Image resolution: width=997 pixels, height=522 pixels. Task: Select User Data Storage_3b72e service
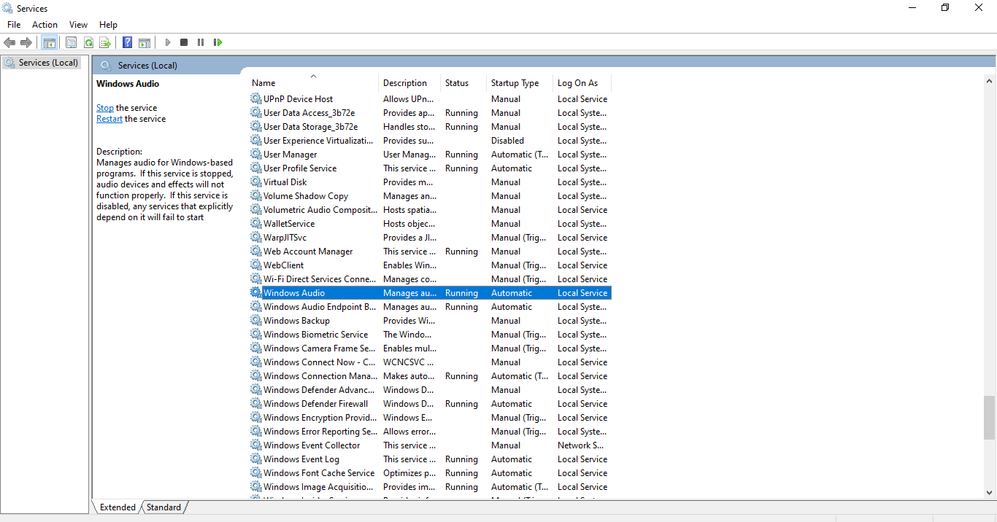point(430,126)
